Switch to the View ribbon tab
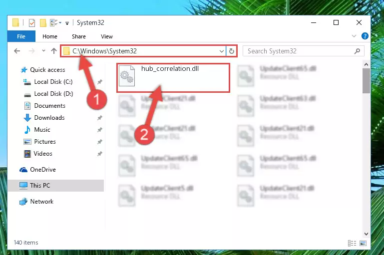The width and height of the screenshot is (384, 255). 107,36
